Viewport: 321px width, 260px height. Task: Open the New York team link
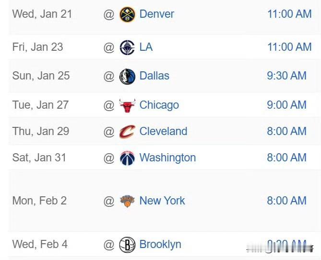click(x=162, y=201)
